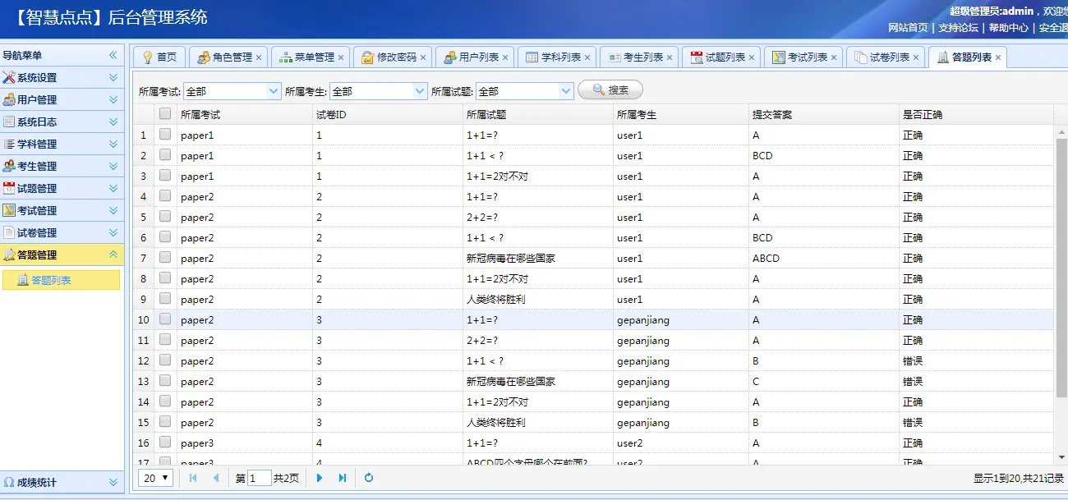Click the 试题管理 calendar icon in sidebar
Viewport: 1068px width, 500px height.
9,189
